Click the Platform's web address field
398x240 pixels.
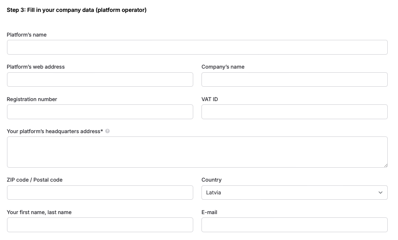100,79
